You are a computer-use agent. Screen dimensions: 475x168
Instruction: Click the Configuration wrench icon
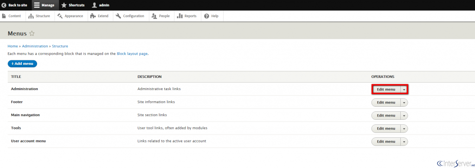[118, 16]
